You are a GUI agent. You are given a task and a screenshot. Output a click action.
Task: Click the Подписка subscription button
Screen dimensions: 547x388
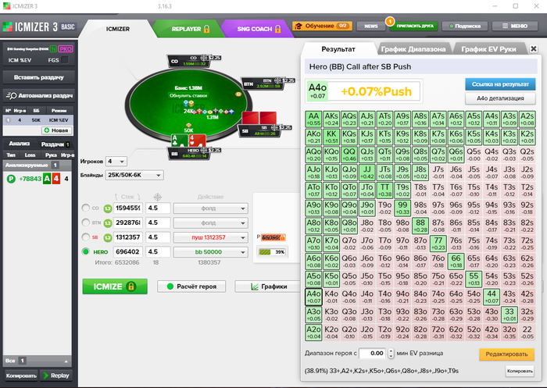(x=465, y=26)
